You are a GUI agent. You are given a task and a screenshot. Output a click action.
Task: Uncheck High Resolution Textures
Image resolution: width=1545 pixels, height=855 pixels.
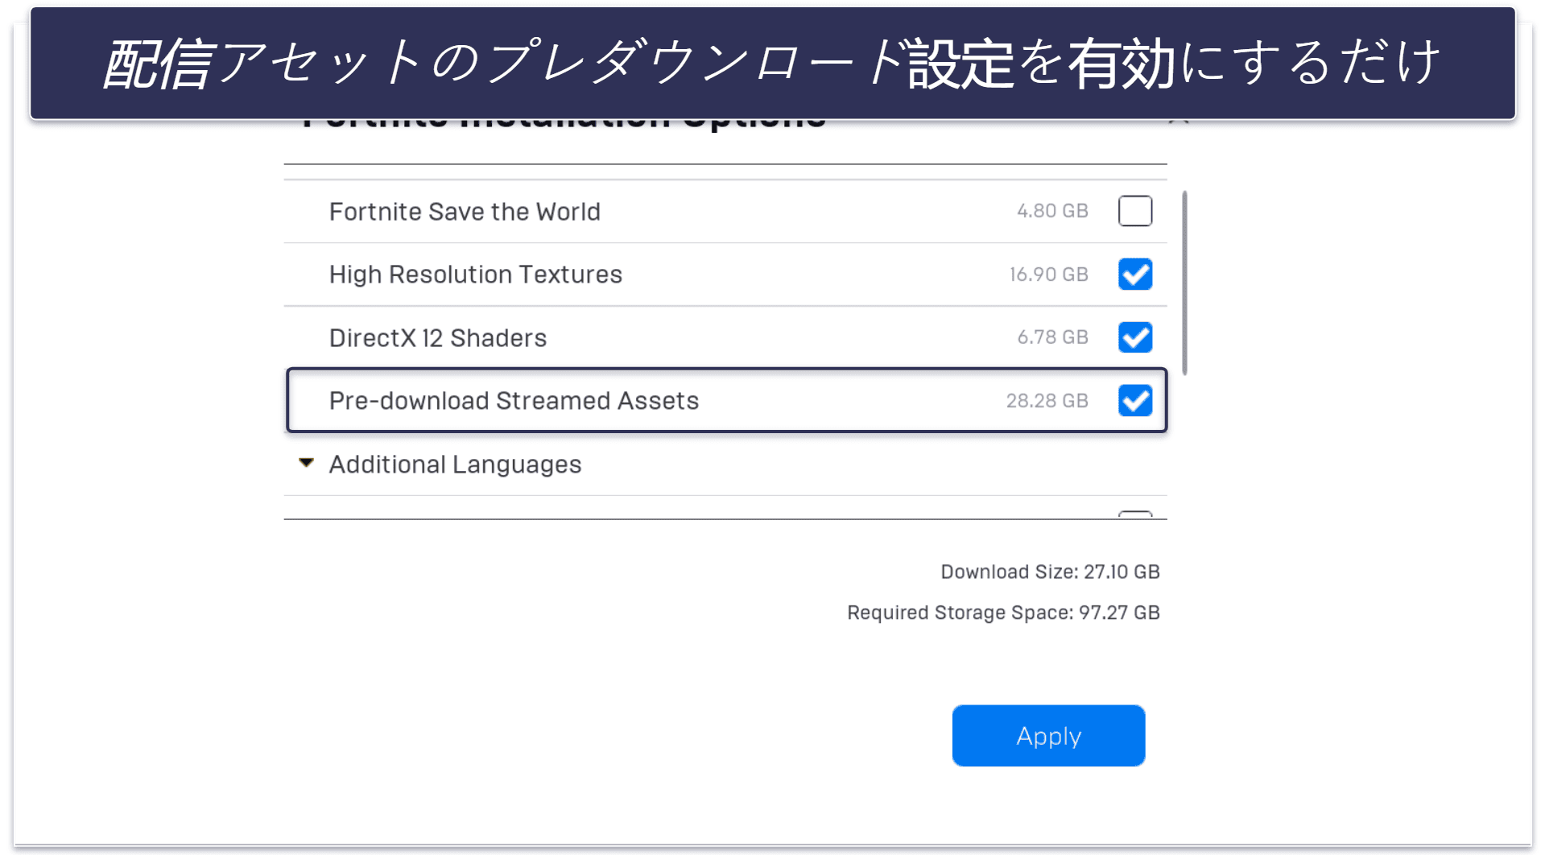[1134, 275]
